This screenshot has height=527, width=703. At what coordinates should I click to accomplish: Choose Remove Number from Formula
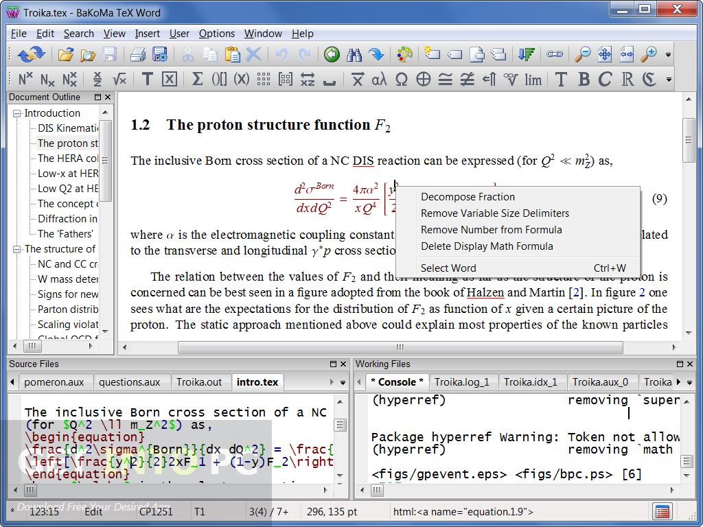tap(518, 230)
